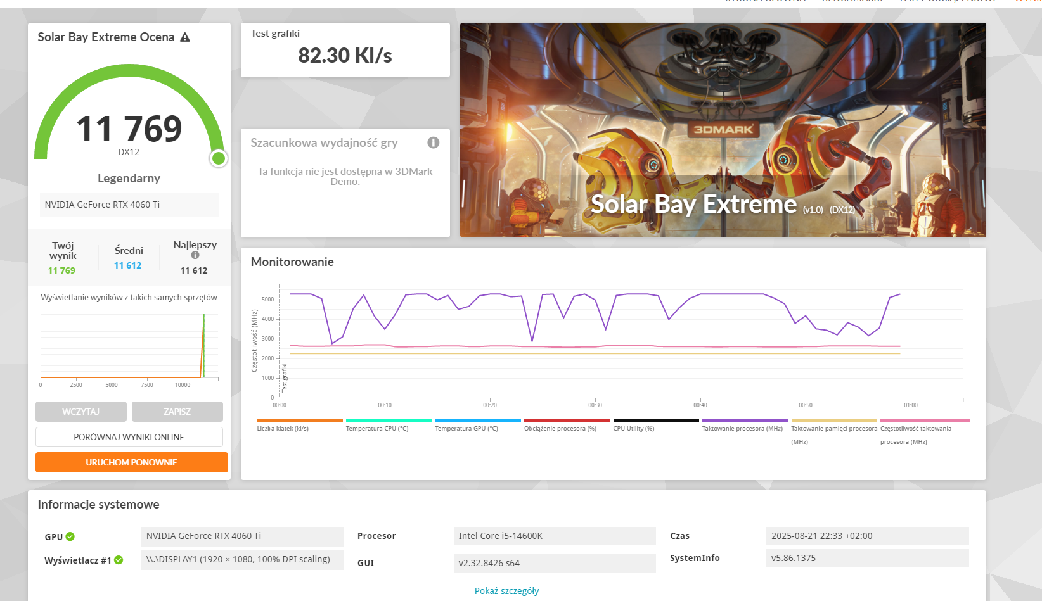
Task: Click the purple Taktowanie procesora (MHz) legend swatch
Action: coord(745,420)
